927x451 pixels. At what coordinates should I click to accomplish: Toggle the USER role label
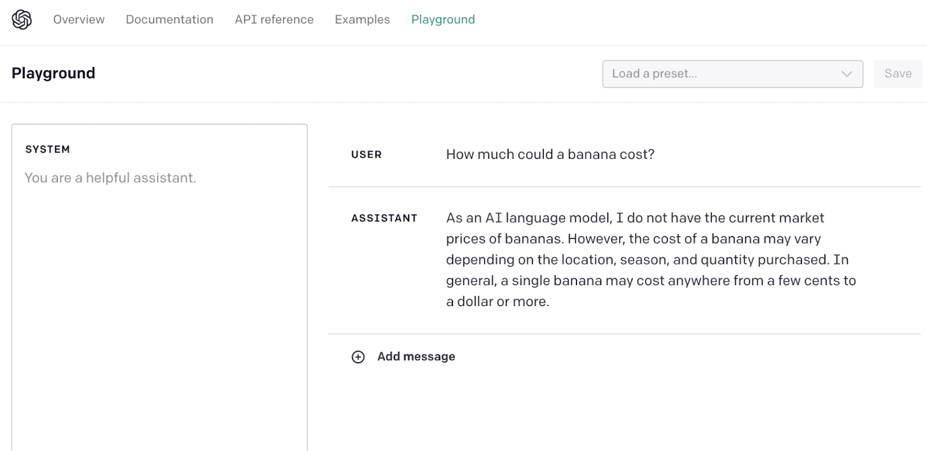coord(366,155)
